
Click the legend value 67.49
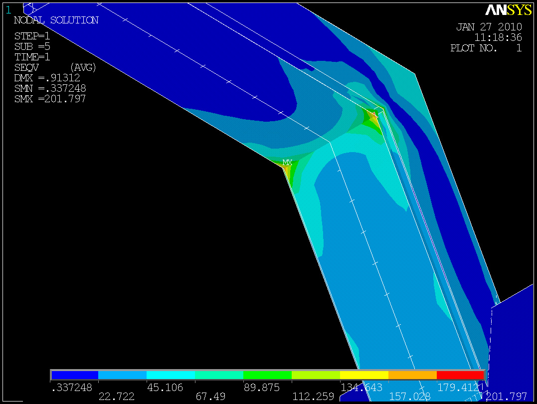[210, 397]
